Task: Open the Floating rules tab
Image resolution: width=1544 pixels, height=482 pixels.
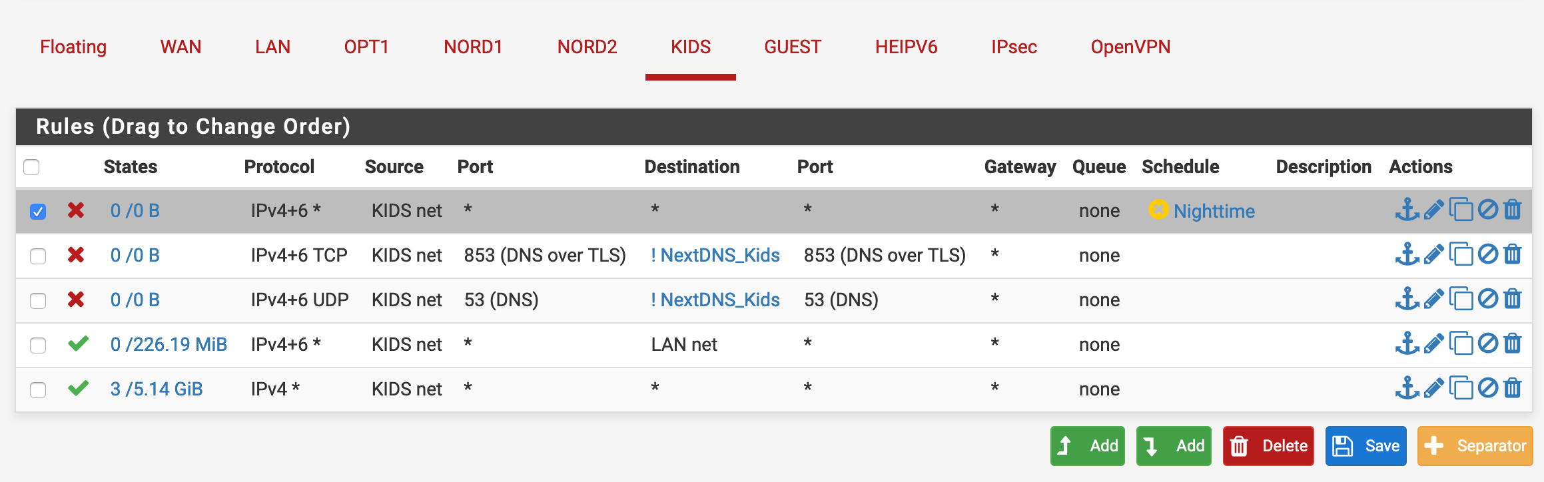Action: [x=73, y=47]
